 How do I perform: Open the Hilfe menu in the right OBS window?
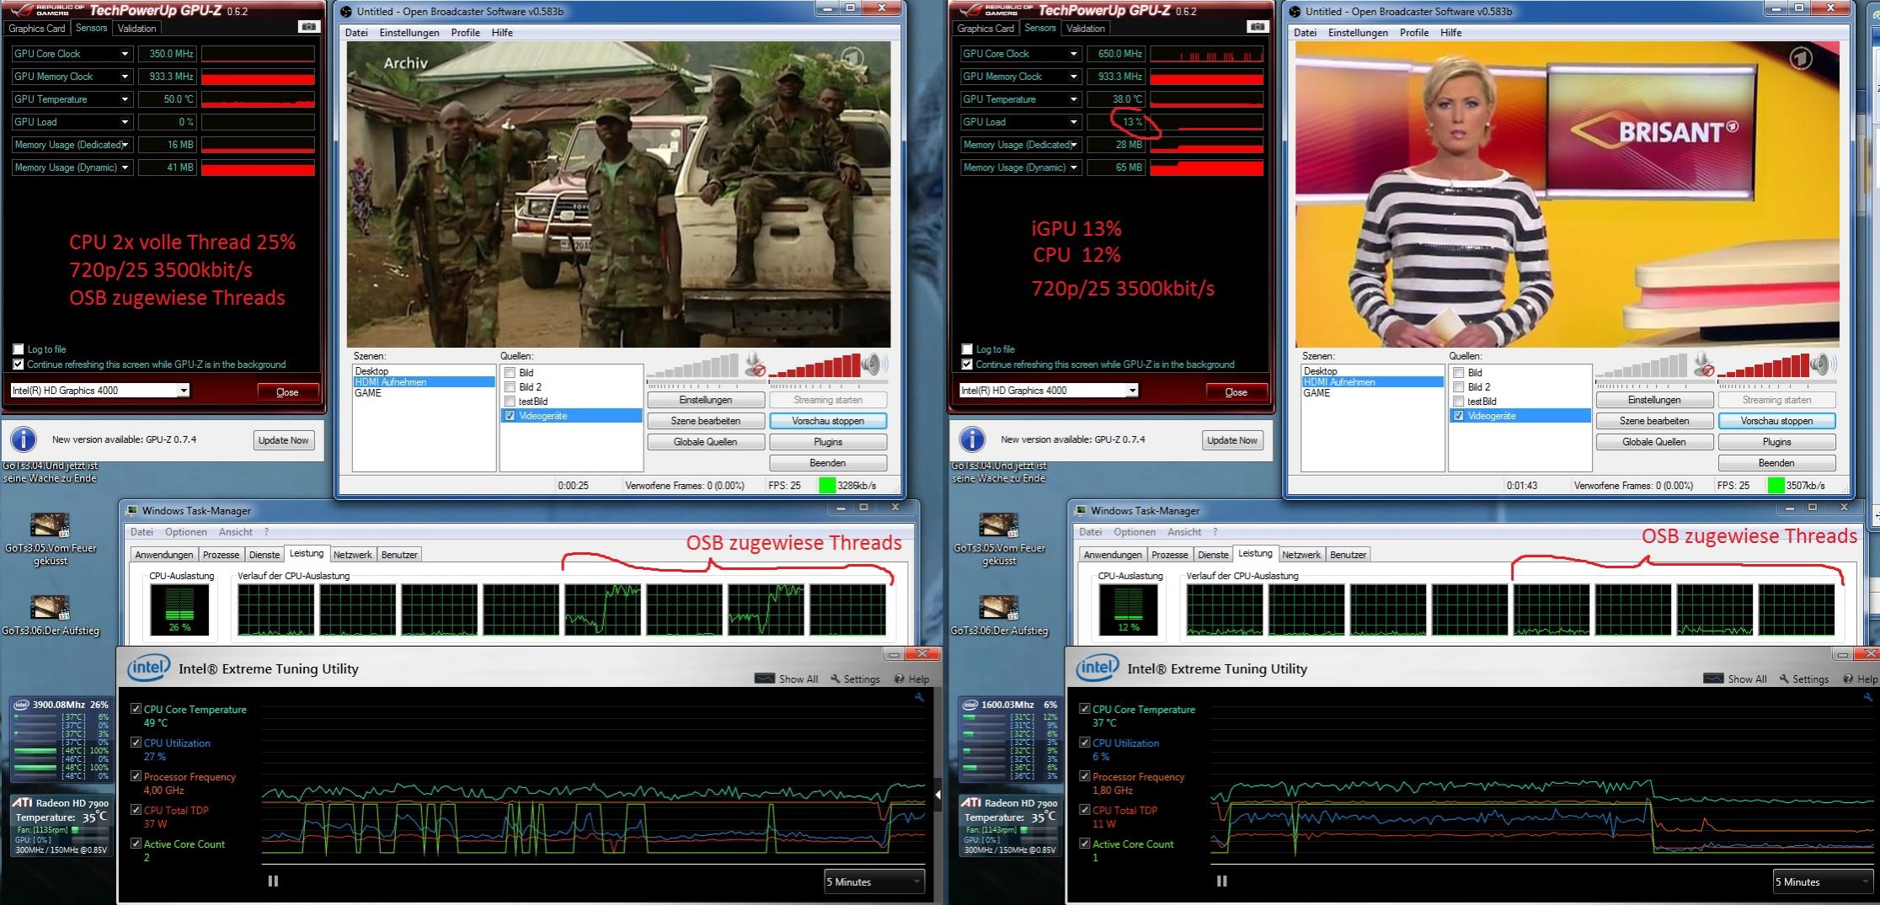[x=1450, y=33]
